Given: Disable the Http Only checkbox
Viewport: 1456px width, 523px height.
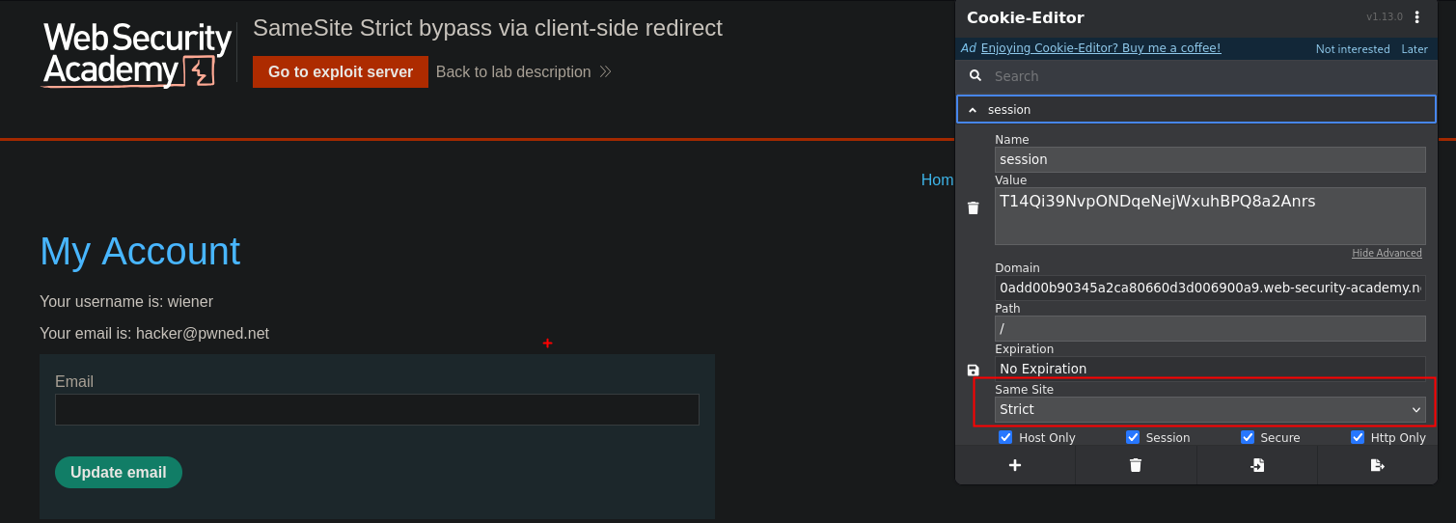Looking at the screenshot, I should coord(1358,437).
